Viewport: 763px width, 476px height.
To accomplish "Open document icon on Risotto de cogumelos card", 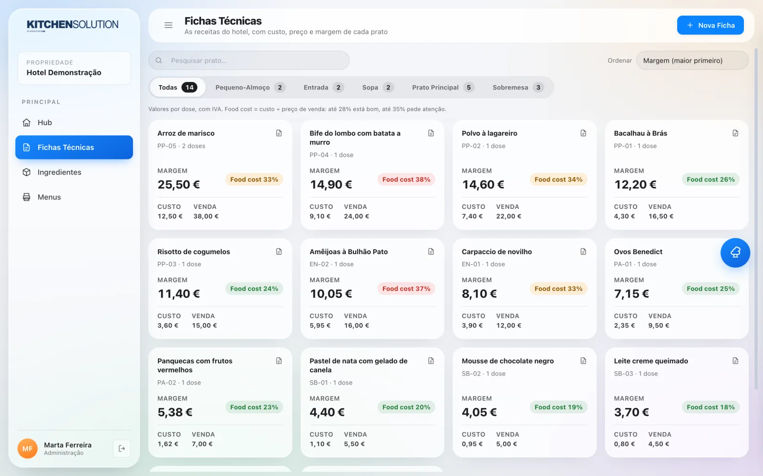I will tap(279, 251).
